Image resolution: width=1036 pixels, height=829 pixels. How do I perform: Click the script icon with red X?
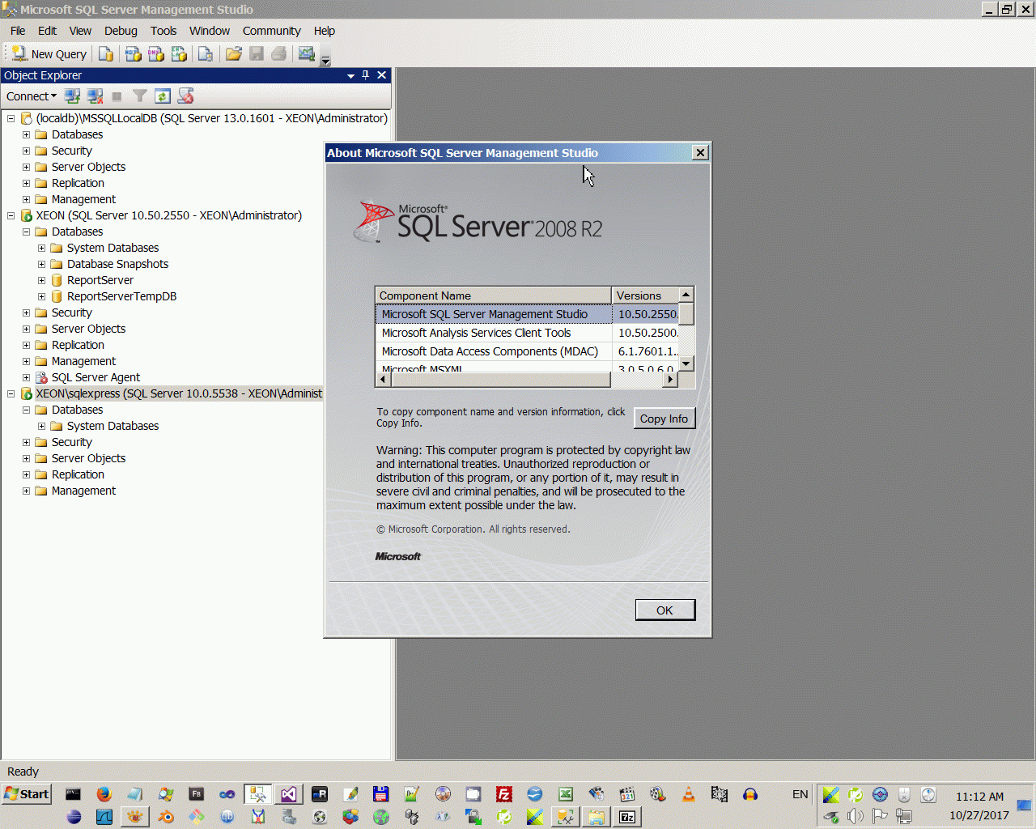[185, 96]
